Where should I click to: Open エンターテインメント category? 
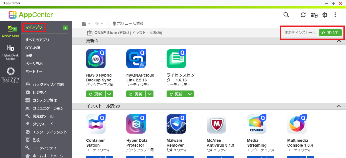(46, 132)
